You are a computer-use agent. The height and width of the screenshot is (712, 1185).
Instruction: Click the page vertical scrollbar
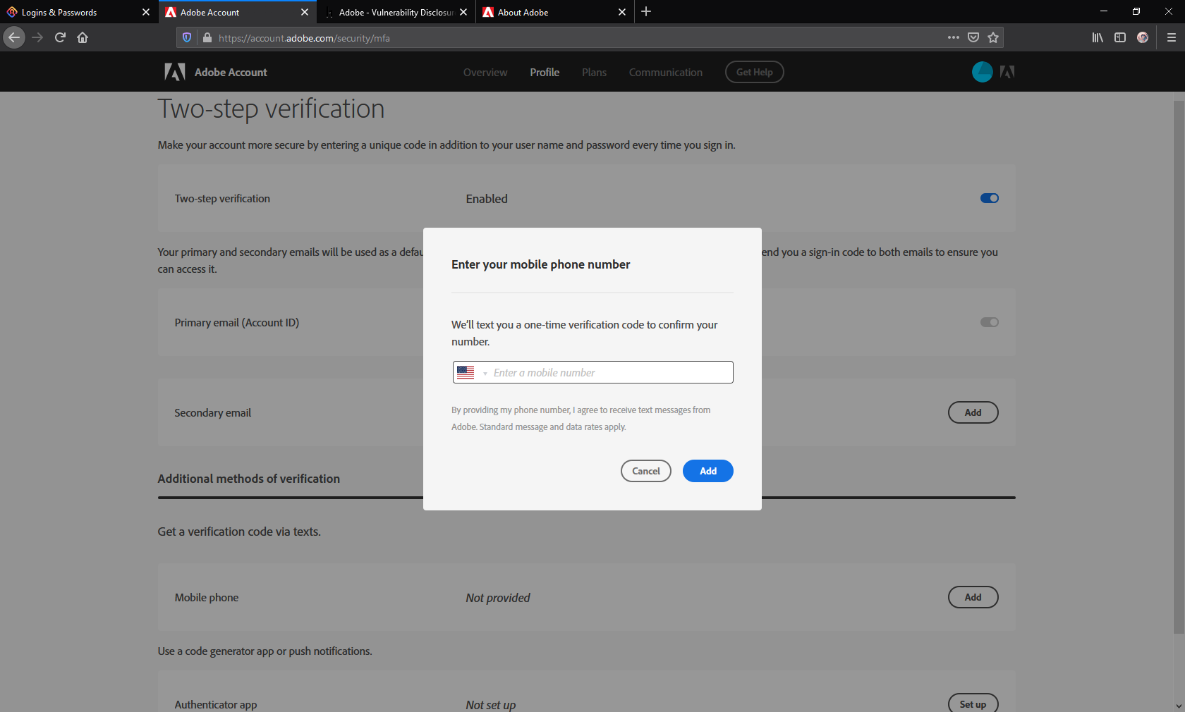pyautogui.click(x=1179, y=367)
